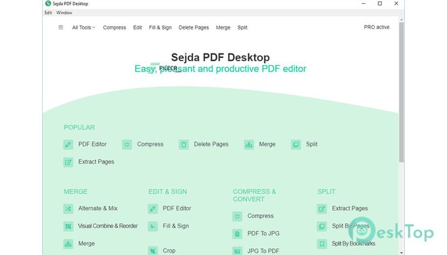Viewport: 447px width, 255px height.
Task: Open Merge in the top navigation
Action: [223, 27]
